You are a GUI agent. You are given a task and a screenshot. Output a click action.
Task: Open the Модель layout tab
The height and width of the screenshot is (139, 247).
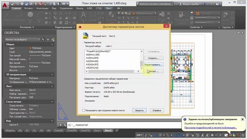(x=10, y=131)
